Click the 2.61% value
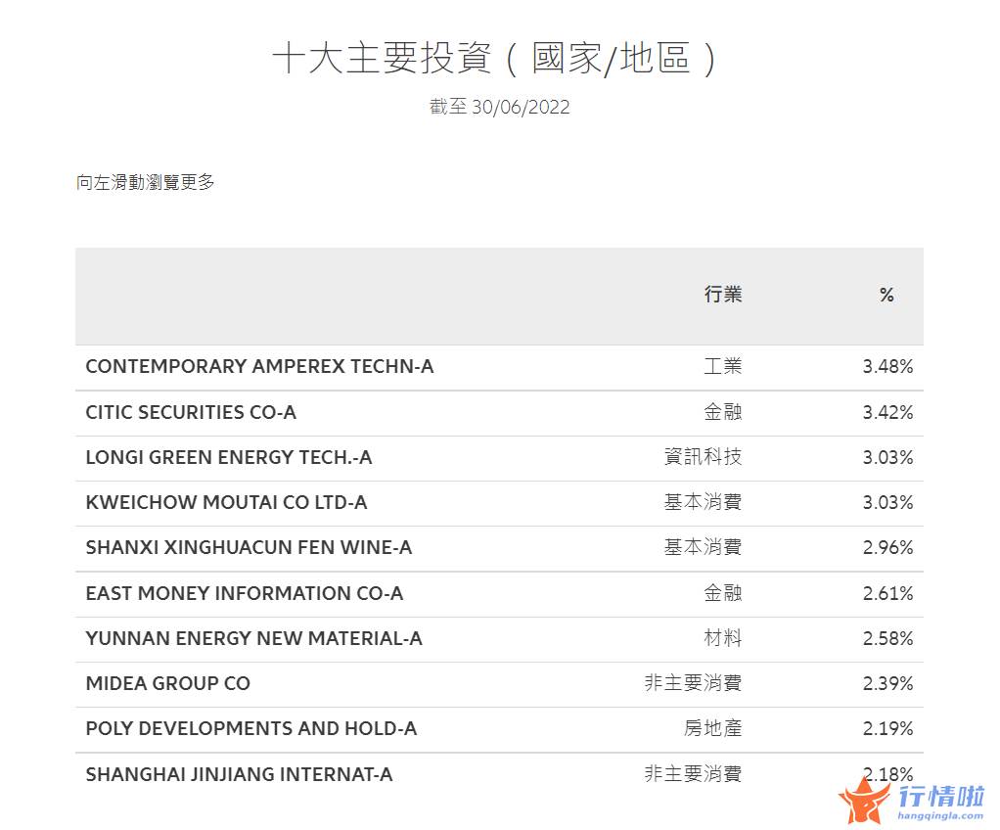1000x830 pixels. point(887,593)
